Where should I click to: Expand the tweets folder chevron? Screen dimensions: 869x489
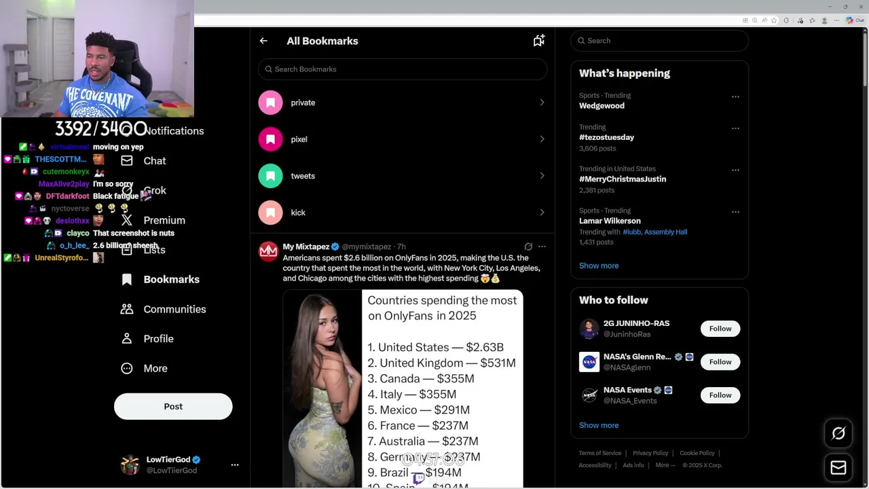click(x=542, y=176)
